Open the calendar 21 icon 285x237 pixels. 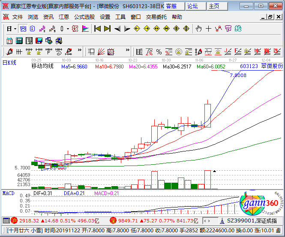[9, 41]
